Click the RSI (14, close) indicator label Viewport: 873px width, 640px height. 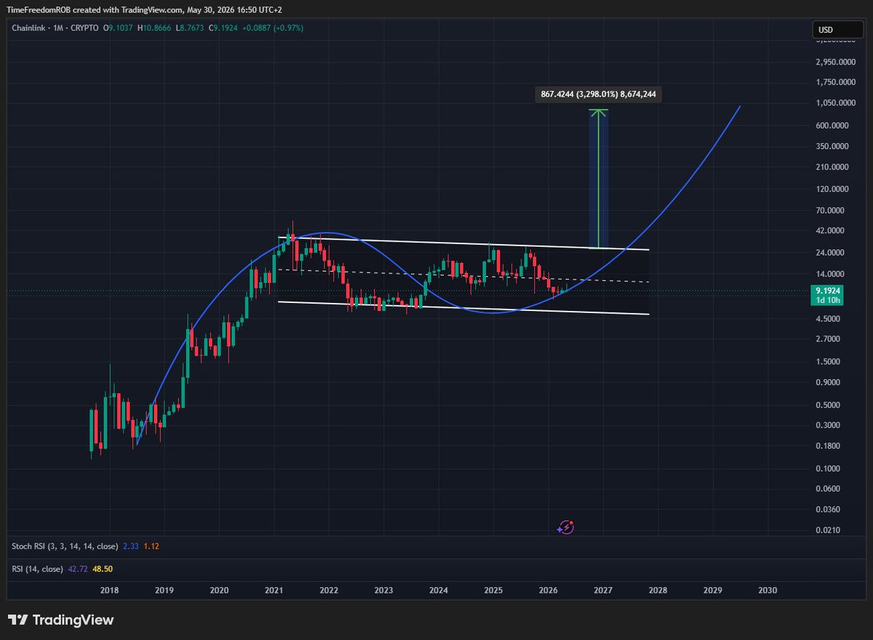click(x=37, y=568)
